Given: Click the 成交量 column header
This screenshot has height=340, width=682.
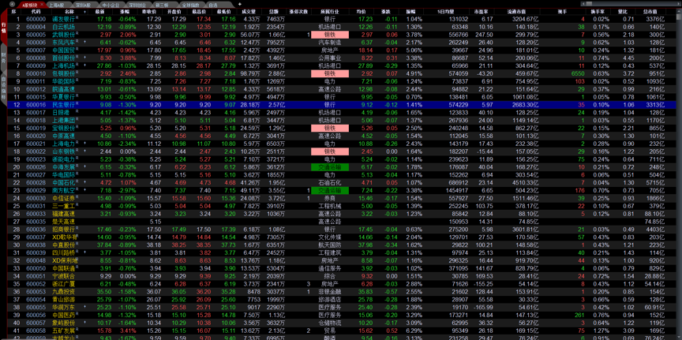Looking at the screenshot, I should (249, 12).
